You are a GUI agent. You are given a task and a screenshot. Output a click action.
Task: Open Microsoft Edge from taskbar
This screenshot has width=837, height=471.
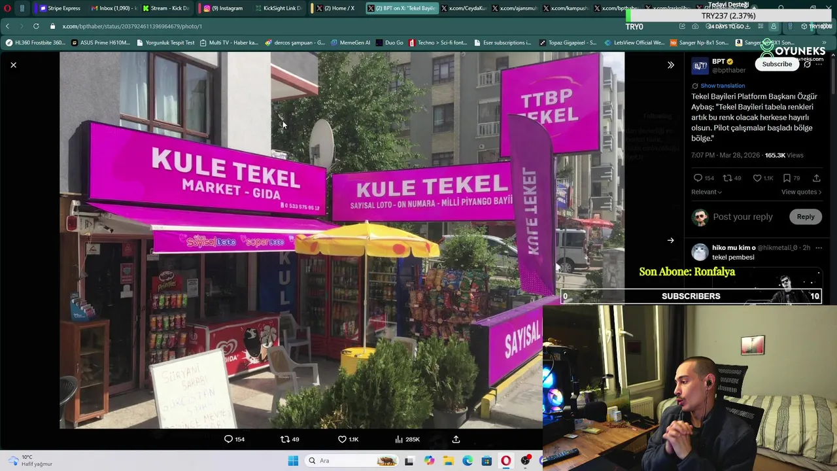coord(468,461)
